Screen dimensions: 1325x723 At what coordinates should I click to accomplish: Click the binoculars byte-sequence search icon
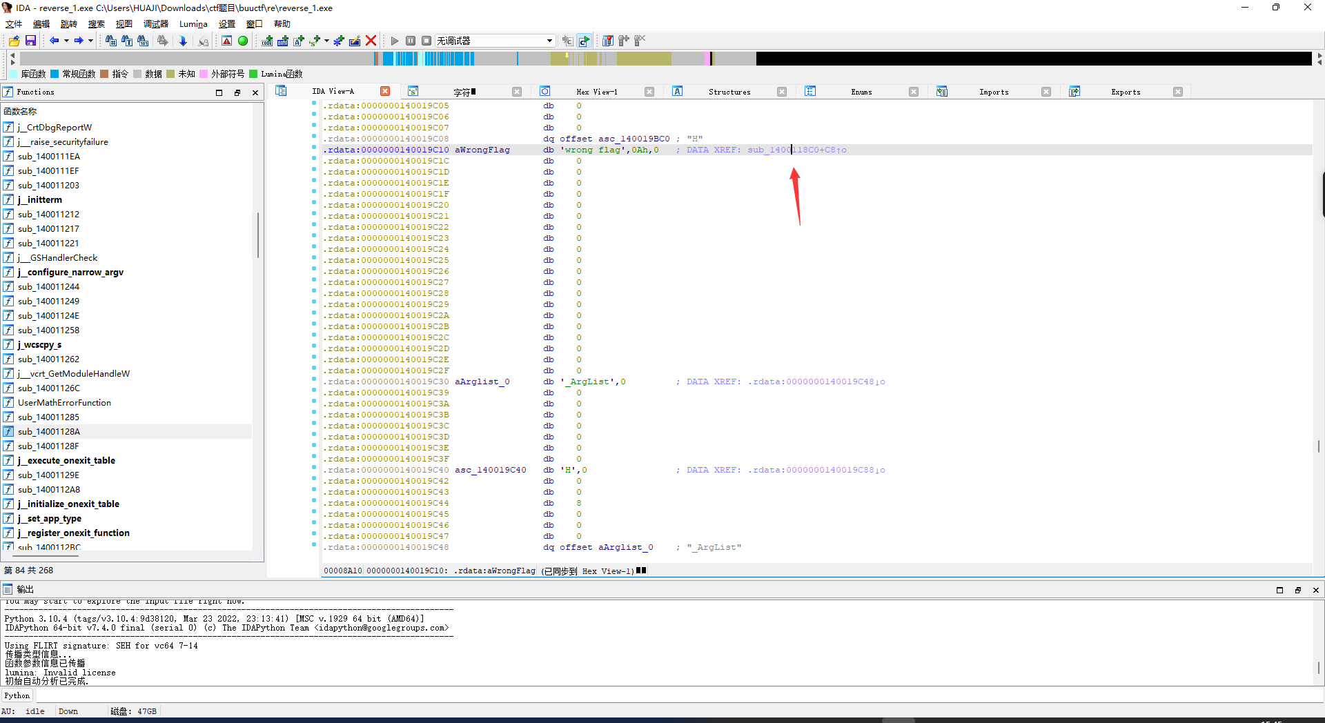143,41
